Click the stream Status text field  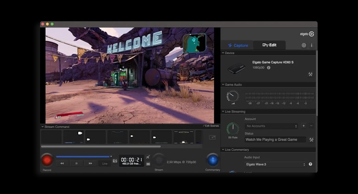pyautogui.click(x=275, y=139)
